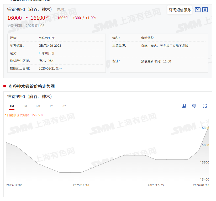Image resolution: width=216 pixels, height=201 pixels.
Task: Click the GB/T3499-2023 reference standard text
Action: click(x=50, y=46)
